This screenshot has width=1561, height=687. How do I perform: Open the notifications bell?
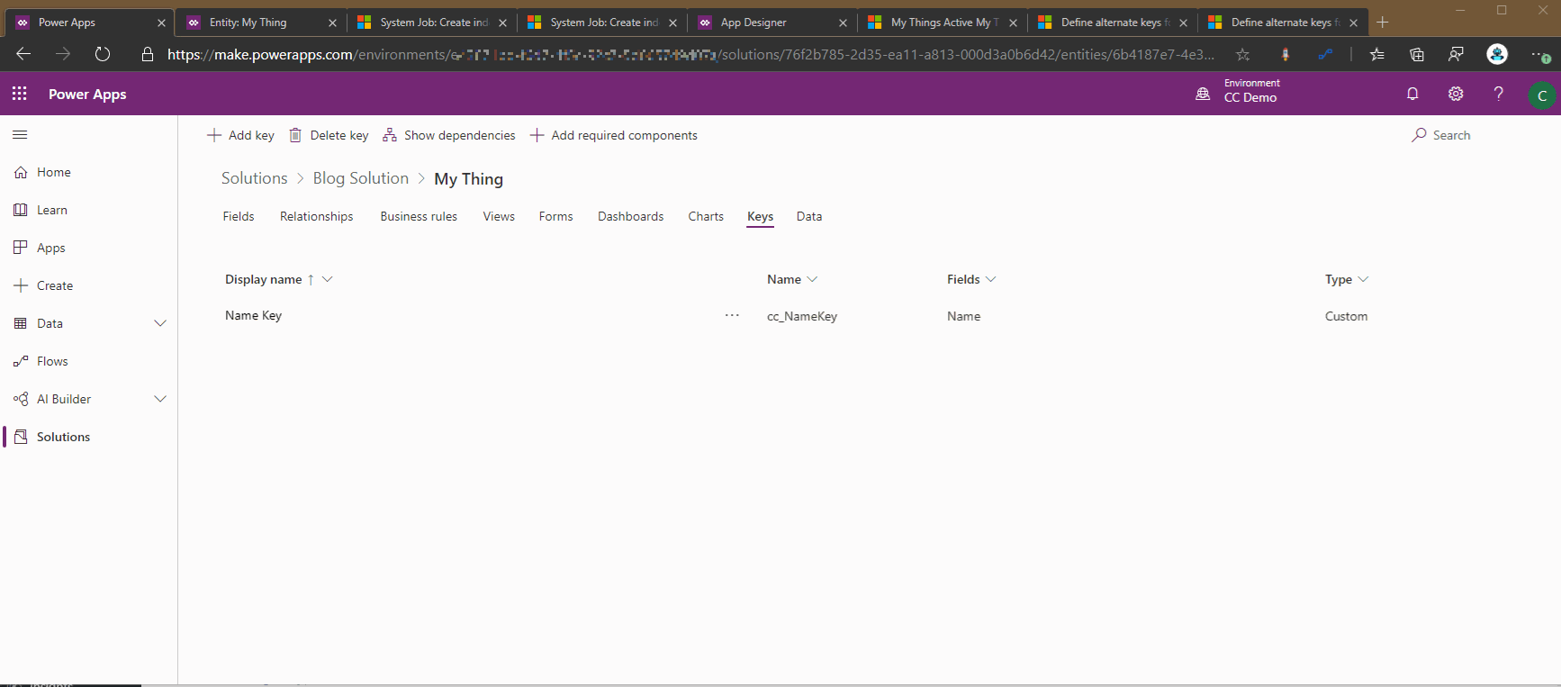1412,94
